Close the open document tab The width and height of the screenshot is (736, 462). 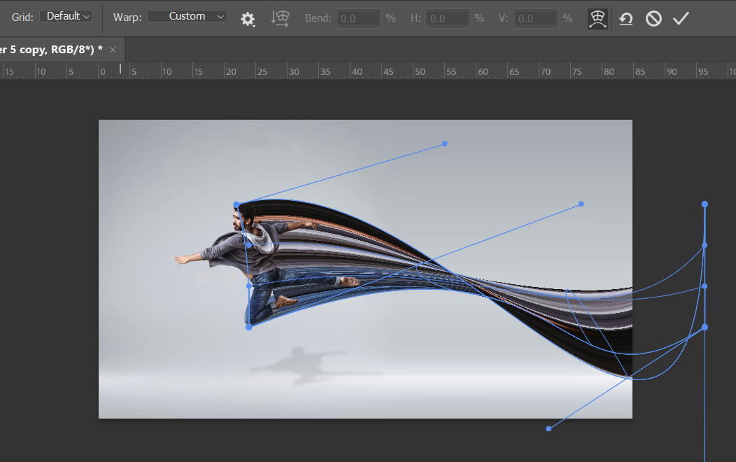pyautogui.click(x=113, y=50)
